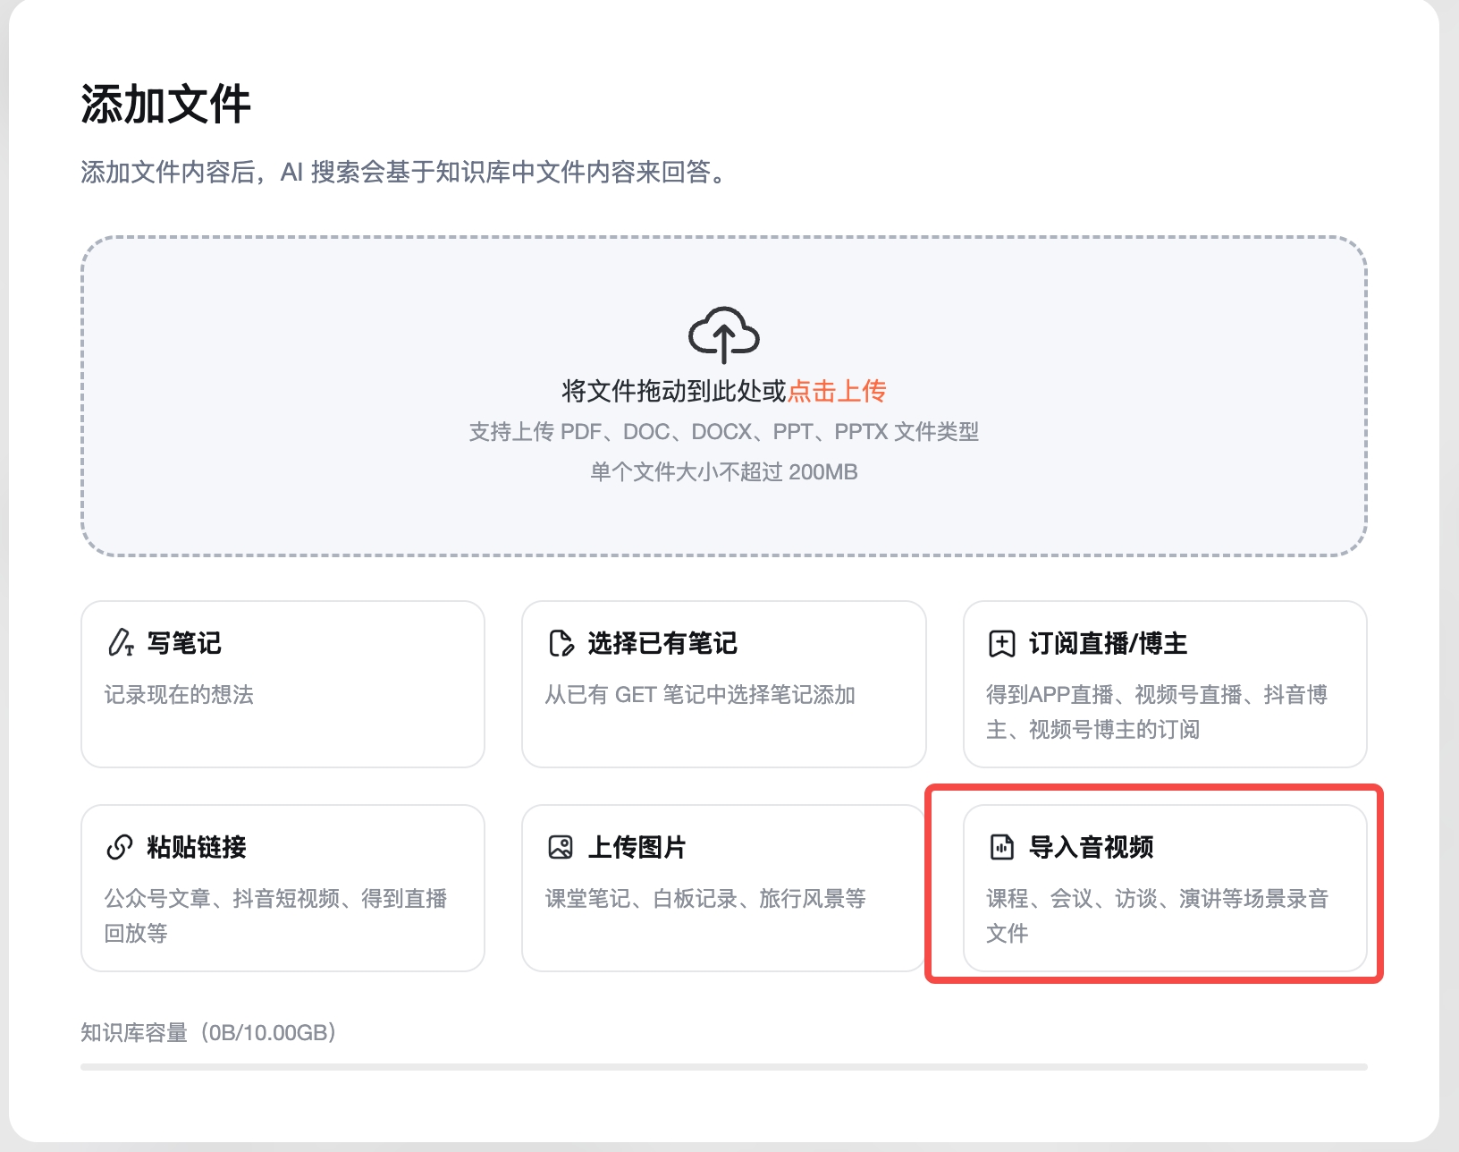Click the knowledge base capacity progress bar
Viewport: 1459px width, 1152px height.
[x=723, y=1066]
